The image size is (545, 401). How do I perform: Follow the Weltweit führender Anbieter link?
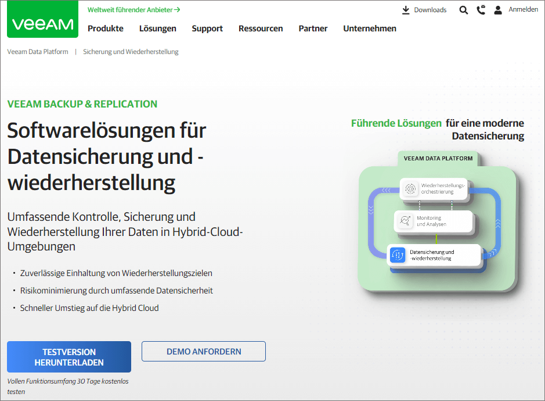point(133,10)
